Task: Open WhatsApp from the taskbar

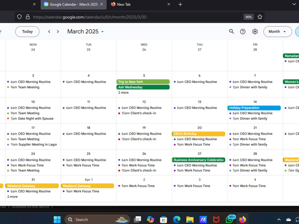Action: (x=230, y=220)
